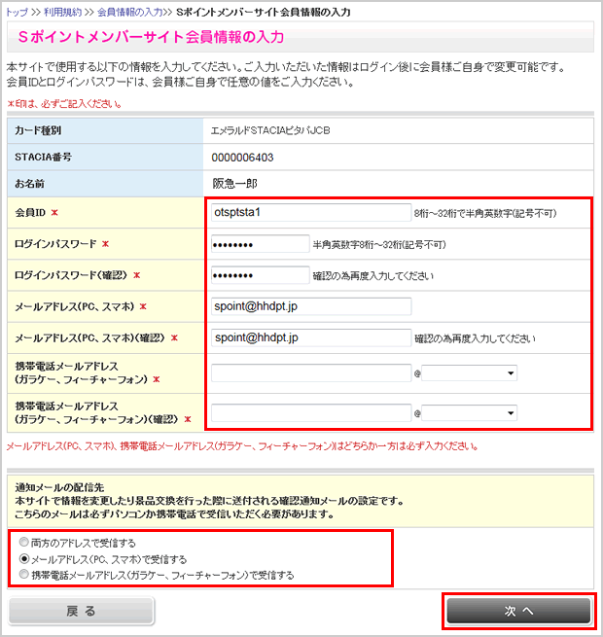Click the ログインパスワード(確認) input field
This screenshot has height=637, width=603.
[259, 275]
